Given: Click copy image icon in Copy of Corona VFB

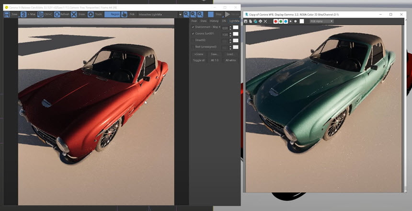Looking at the screenshot, I should [251, 21].
